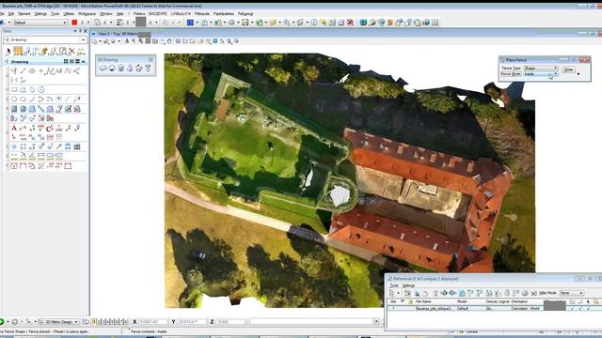Open the line weight dropdown in attributes toolbar

[133, 23]
